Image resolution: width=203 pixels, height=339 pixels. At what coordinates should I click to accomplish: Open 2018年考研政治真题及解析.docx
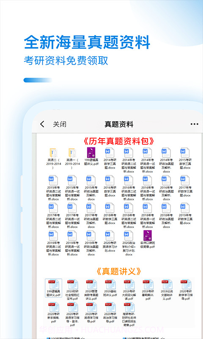click(x=166, y=216)
